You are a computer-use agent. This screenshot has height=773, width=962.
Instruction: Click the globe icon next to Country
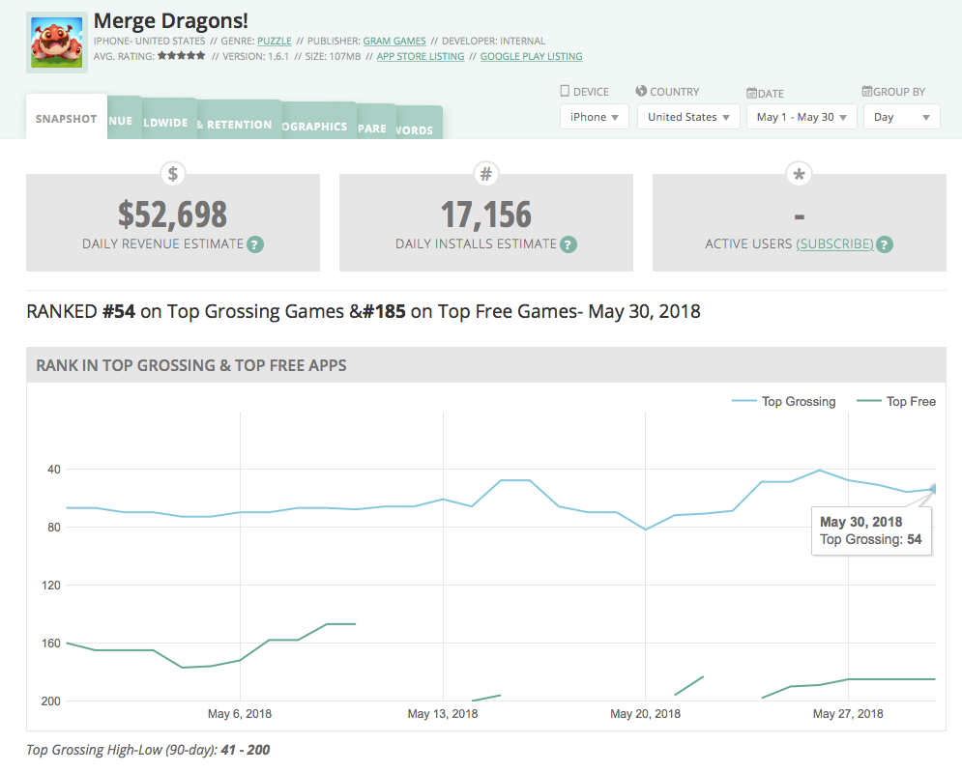click(x=641, y=91)
